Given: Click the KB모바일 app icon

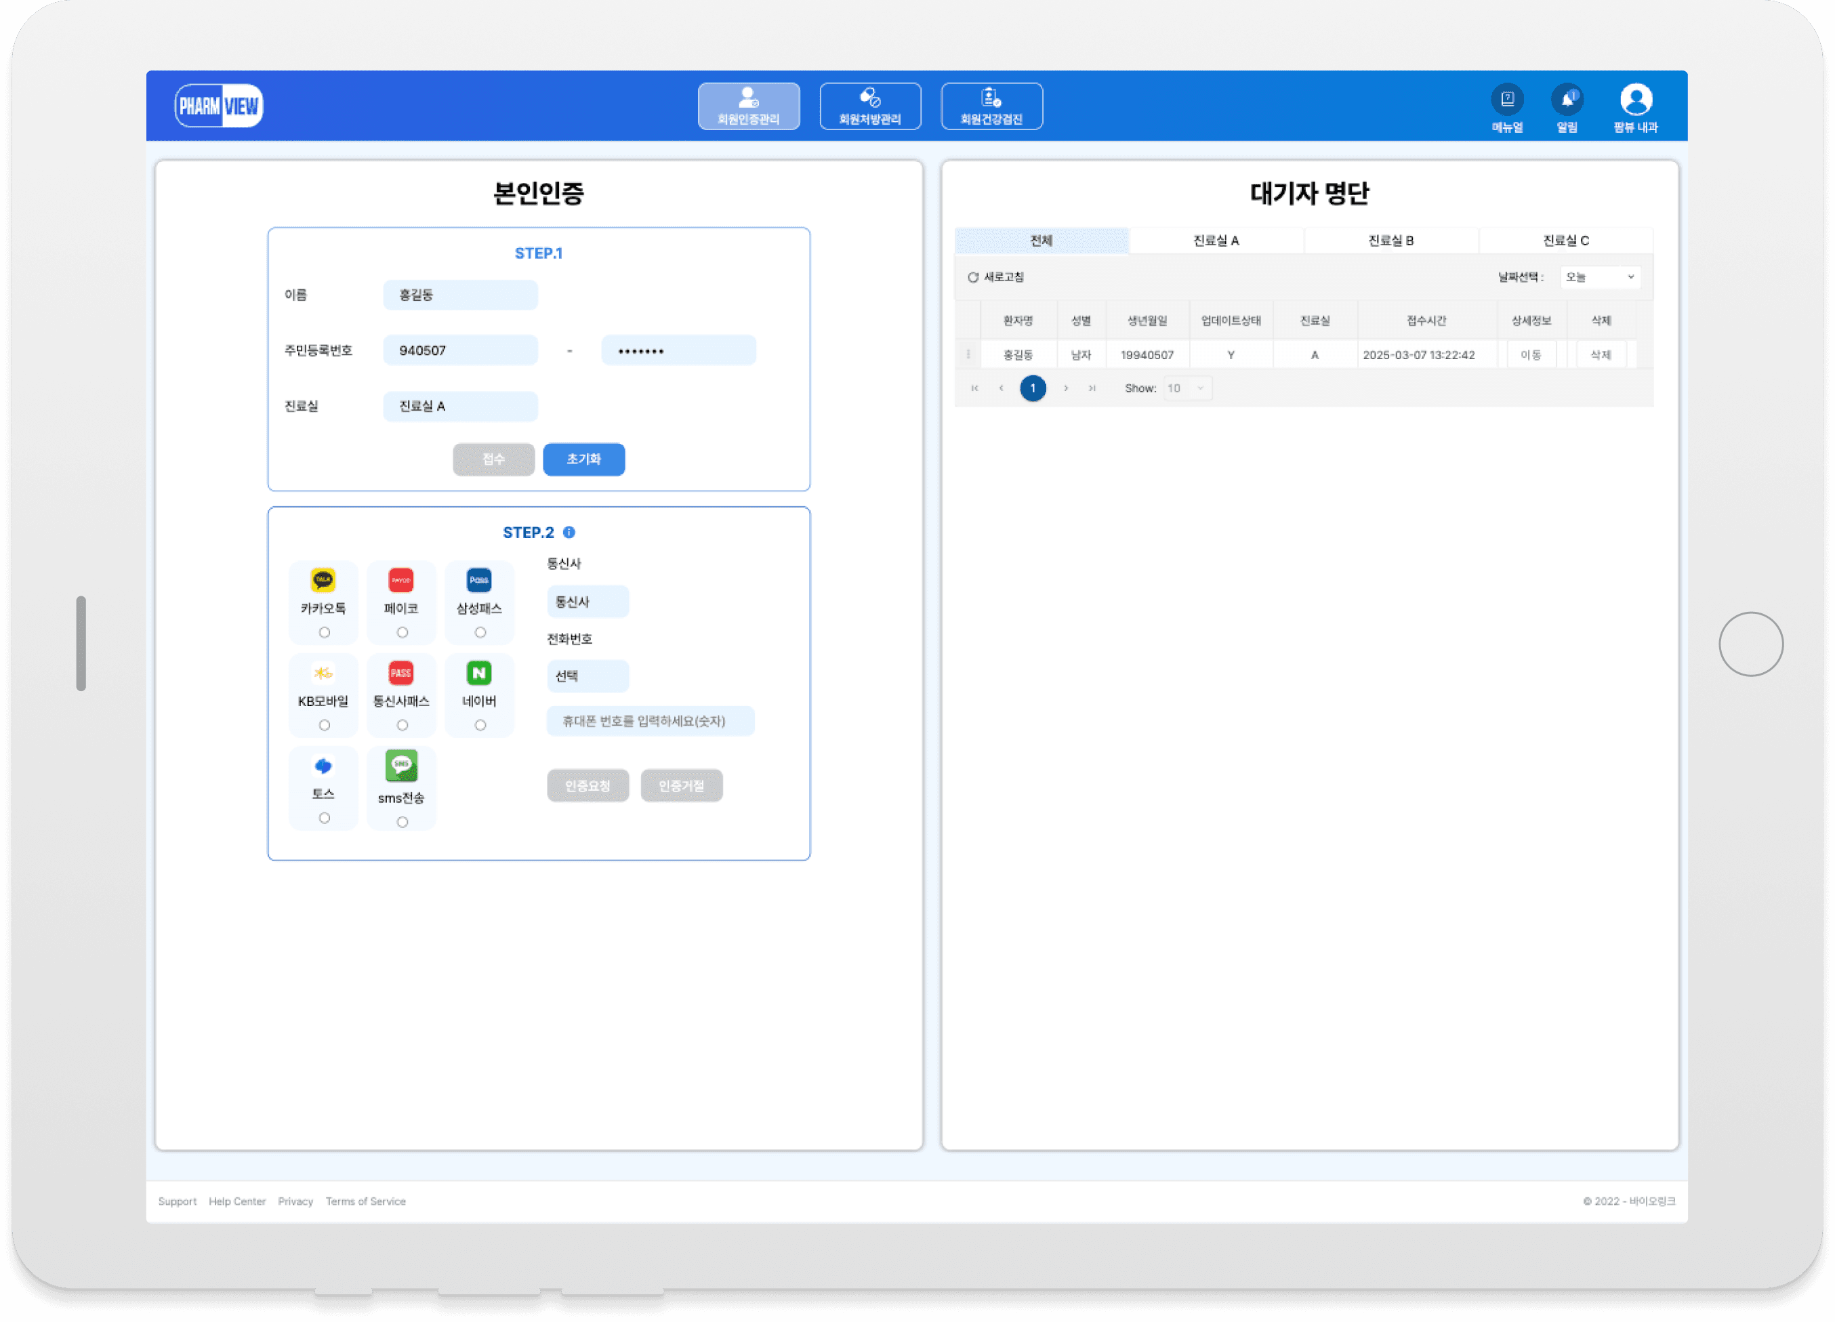Looking at the screenshot, I should tap(323, 673).
